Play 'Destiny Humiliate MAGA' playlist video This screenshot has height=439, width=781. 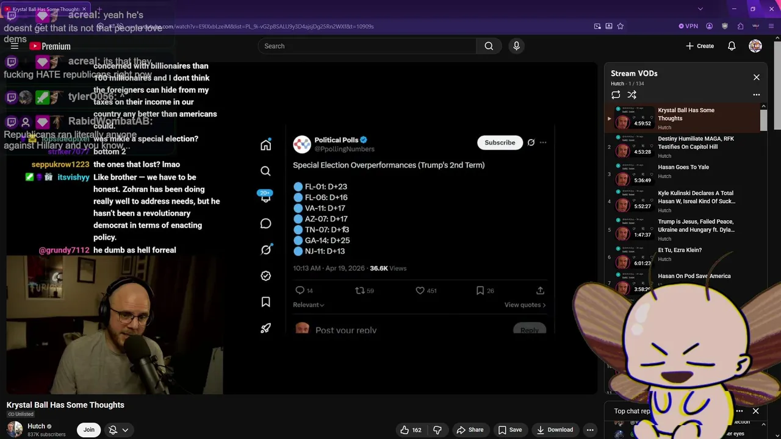[x=682, y=147]
